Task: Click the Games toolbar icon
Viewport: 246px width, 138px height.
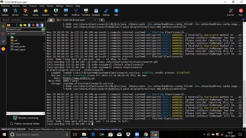Action: pos(35,12)
